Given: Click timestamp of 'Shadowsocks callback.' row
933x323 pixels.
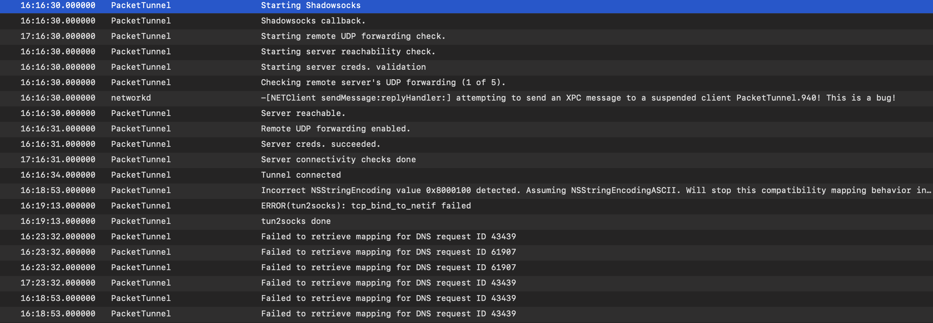Looking at the screenshot, I should [58, 21].
